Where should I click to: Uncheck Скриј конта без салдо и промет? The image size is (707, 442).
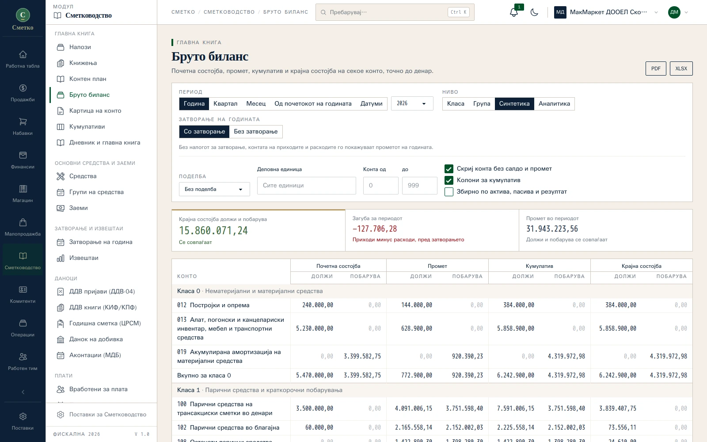(449, 169)
